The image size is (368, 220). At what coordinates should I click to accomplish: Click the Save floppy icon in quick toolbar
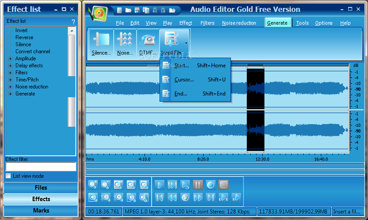pyautogui.click(x=137, y=10)
